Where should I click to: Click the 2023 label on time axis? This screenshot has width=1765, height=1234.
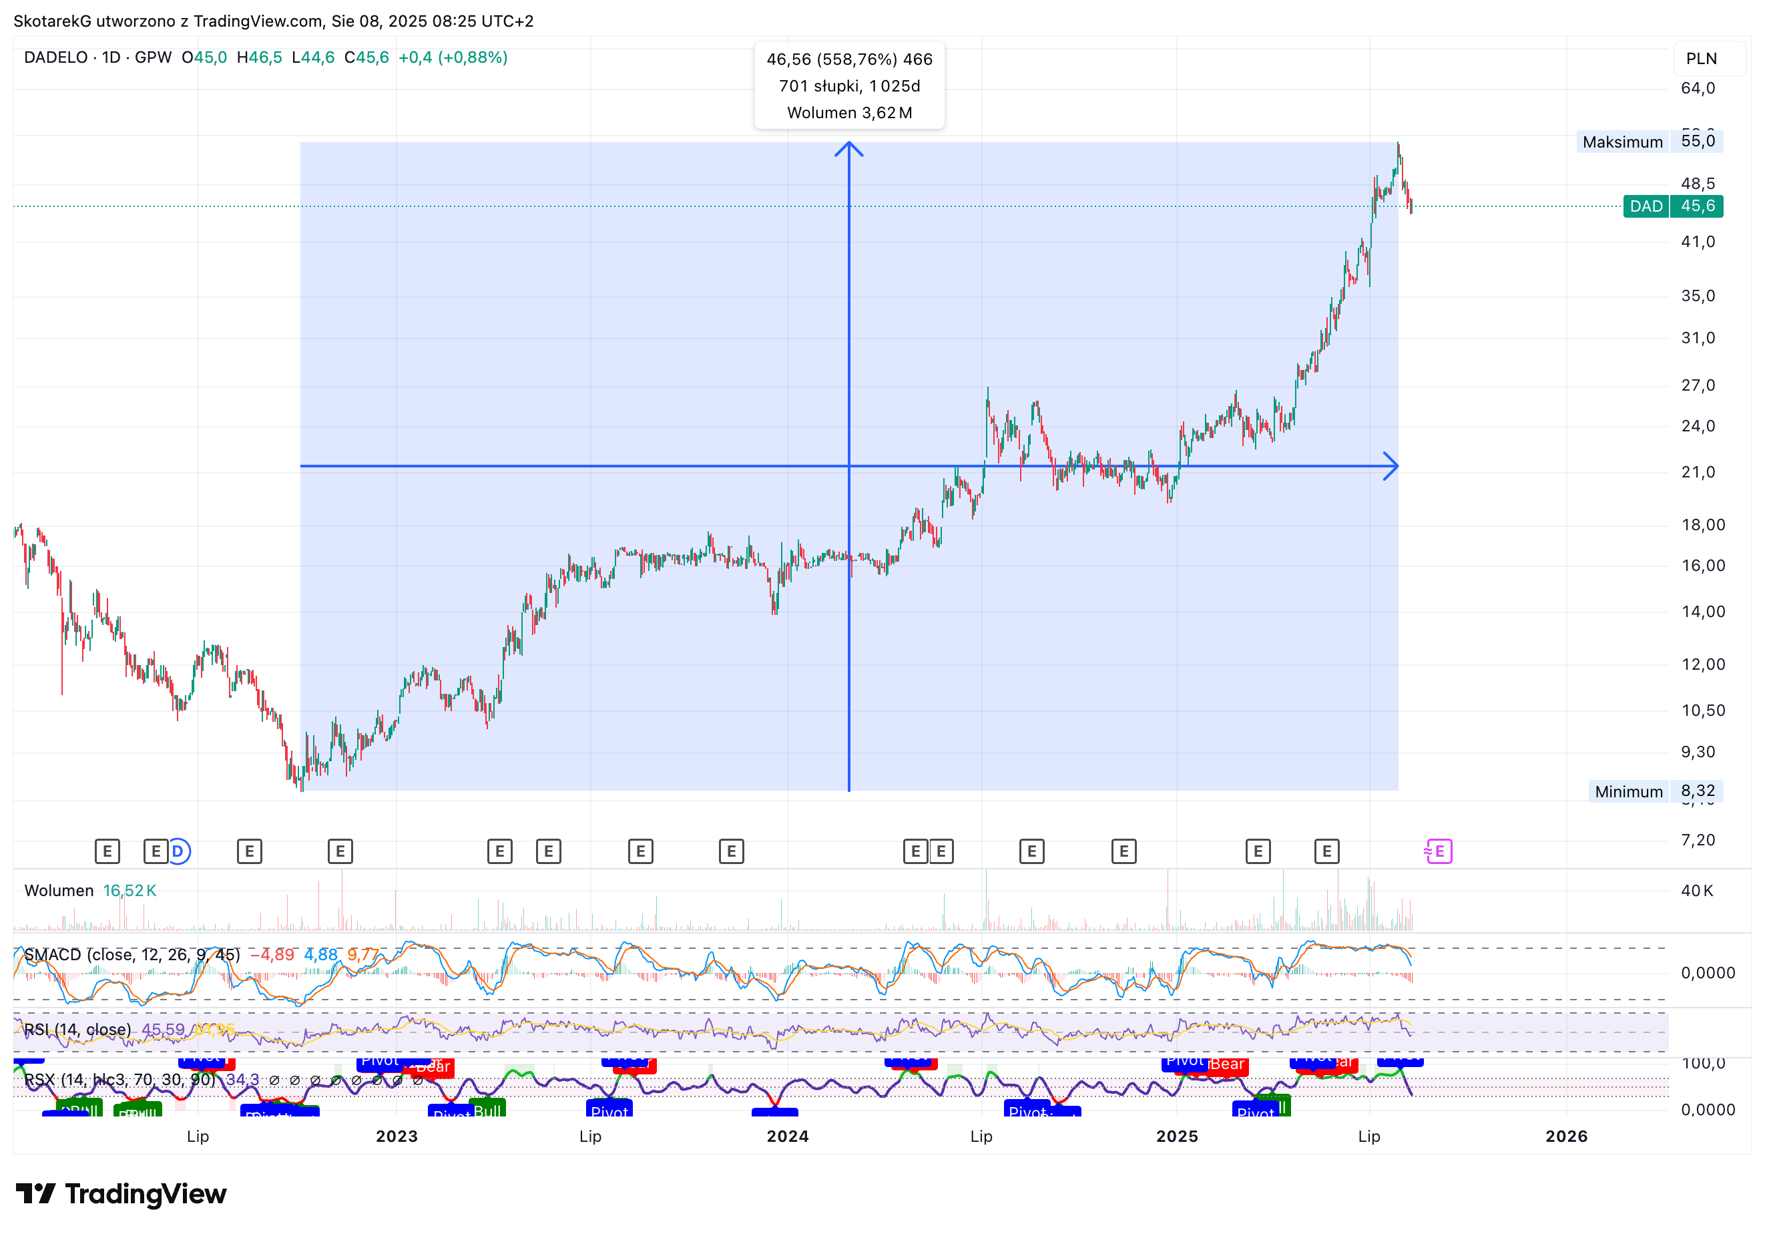pyautogui.click(x=397, y=1136)
